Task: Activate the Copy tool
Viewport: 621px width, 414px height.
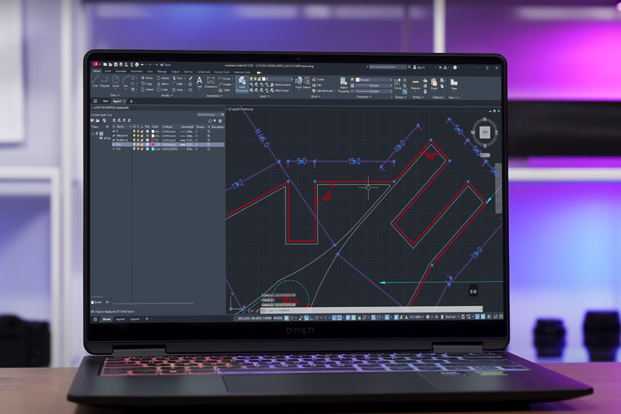Action: pyautogui.click(x=147, y=84)
